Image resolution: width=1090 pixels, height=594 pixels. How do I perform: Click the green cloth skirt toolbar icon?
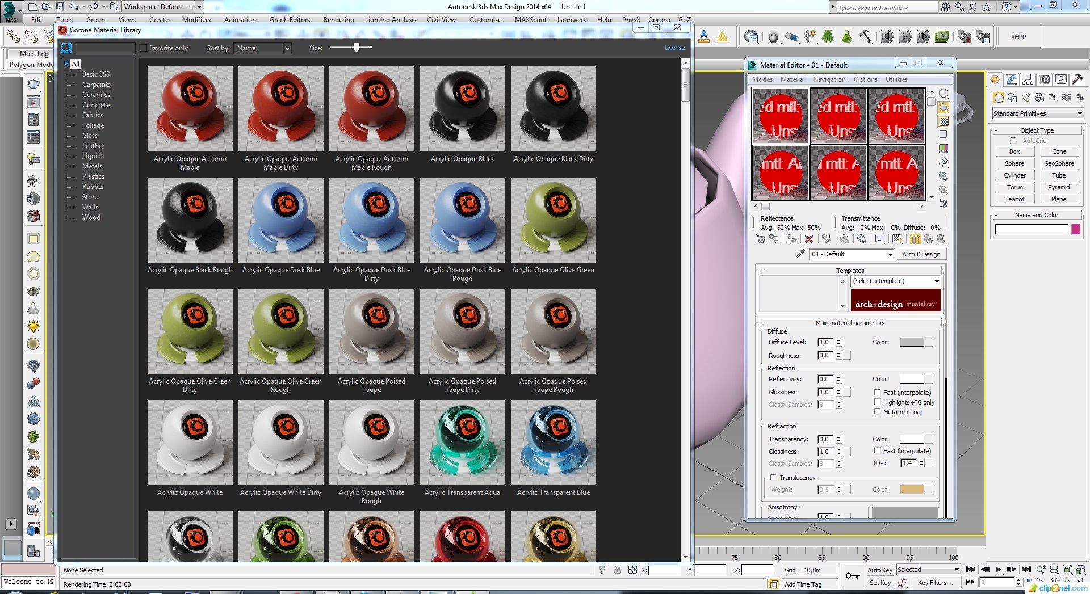pyautogui.click(x=828, y=37)
